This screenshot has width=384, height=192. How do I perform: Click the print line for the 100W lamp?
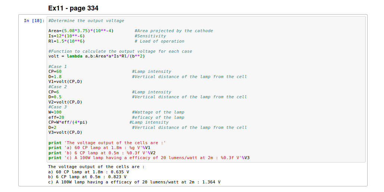[149, 158]
